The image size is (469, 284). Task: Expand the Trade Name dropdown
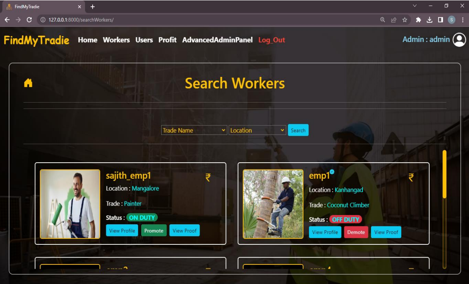point(194,130)
